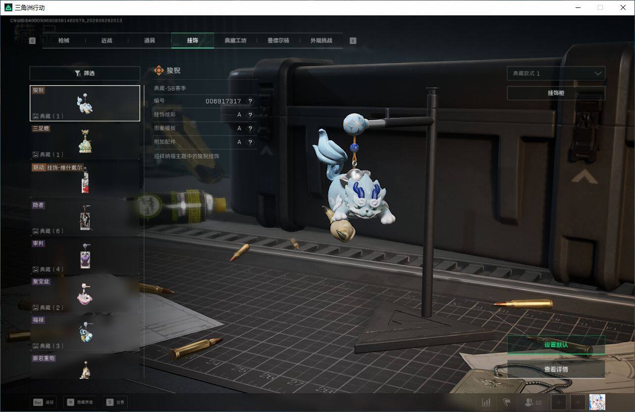The height and width of the screenshot is (412, 635).
Task: Open the 挂饰柜 button
Action: click(556, 93)
